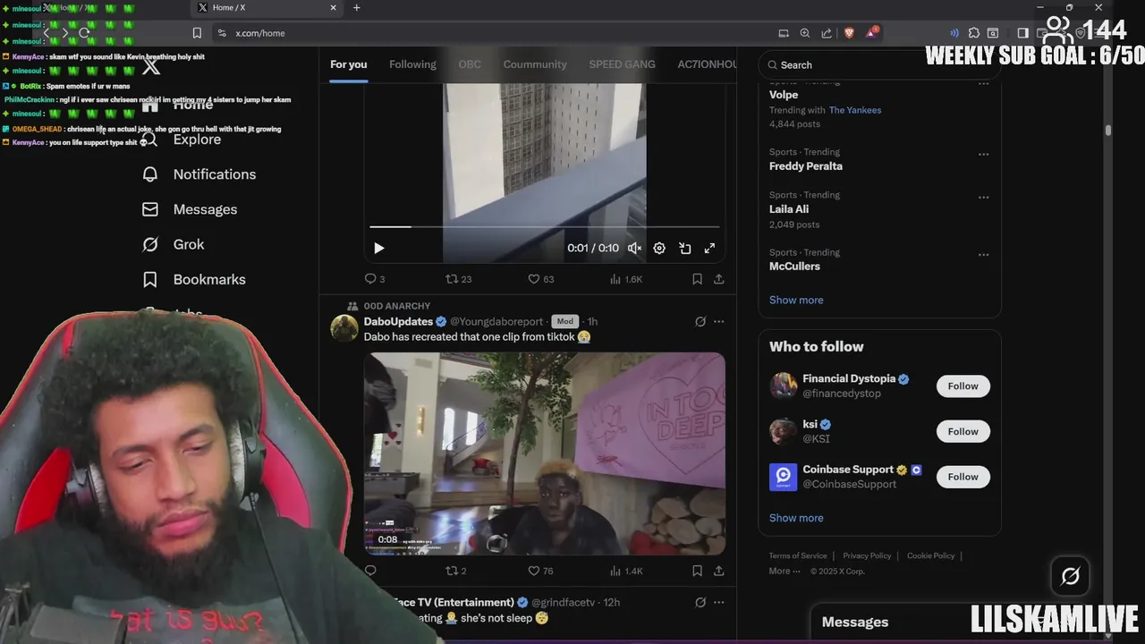The height and width of the screenshot is (644, 1145).
Task: Open more options for McCullers trend
Action: tap(983, 254)
